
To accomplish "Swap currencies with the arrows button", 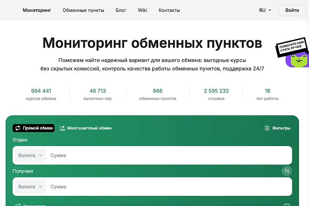I will [287, 171].
